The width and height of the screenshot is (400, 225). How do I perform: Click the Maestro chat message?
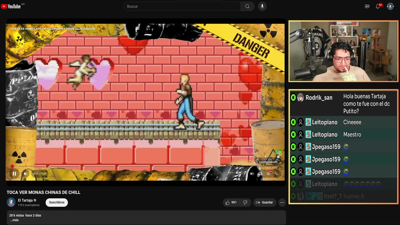point(352,135)
